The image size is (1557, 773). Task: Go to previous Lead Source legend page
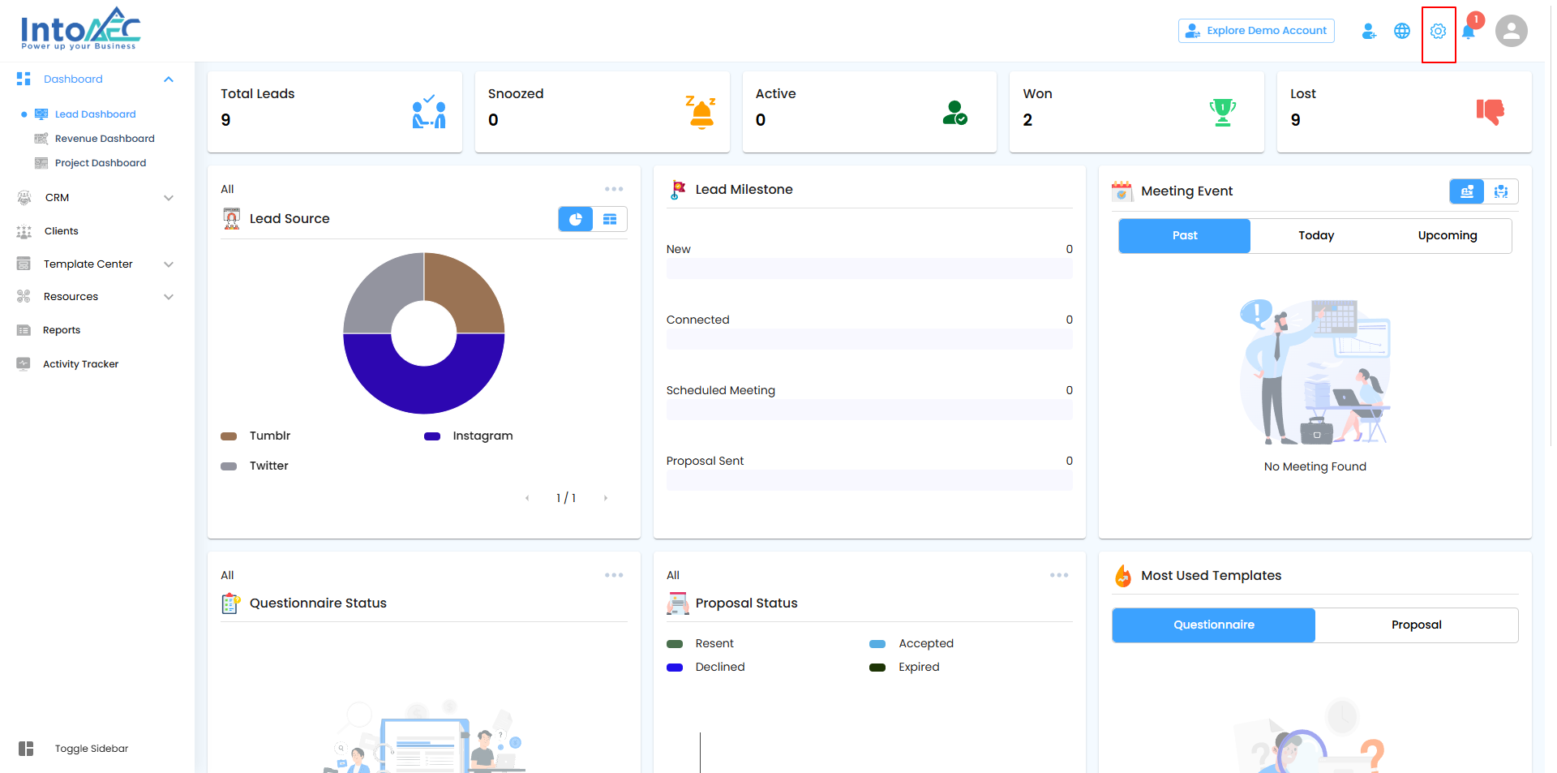click(527, 498)
